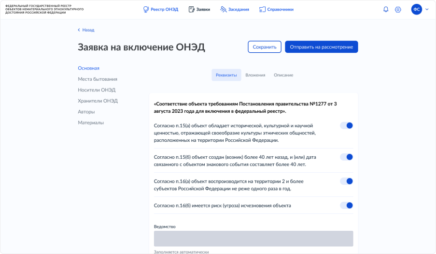This screenshot has height=254, width=436.
Task: Select Материалы section
Action: [91, 122]
